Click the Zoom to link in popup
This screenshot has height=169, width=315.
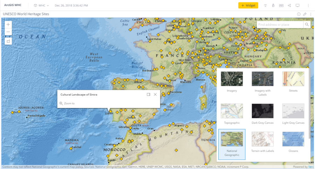[x=67, y=103]
